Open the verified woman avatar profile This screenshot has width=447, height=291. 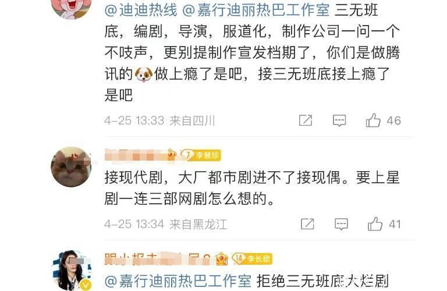(71, 271)
